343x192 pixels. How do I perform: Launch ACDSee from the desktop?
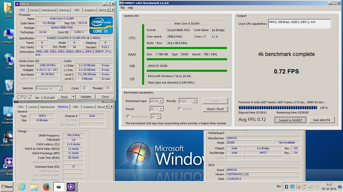coord(8,139)
